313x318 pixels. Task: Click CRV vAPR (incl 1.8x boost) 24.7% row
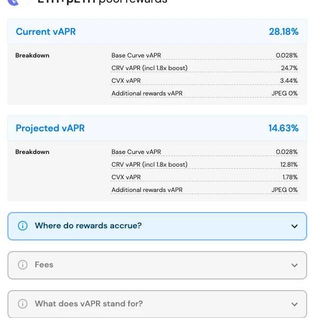(x=204, y=68)
